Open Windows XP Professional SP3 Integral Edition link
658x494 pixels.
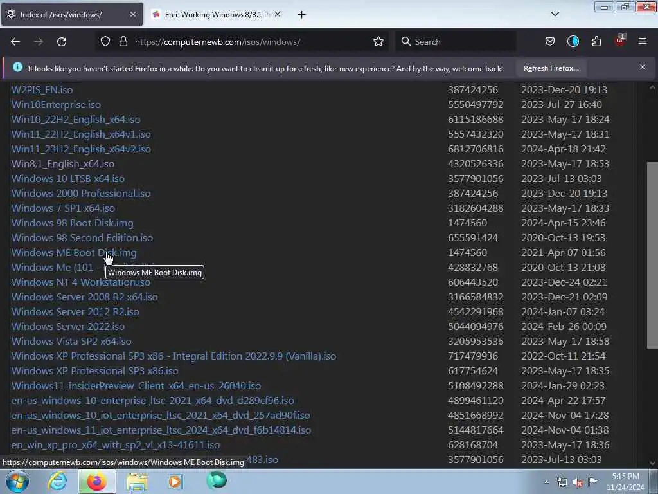click(173, 356)
